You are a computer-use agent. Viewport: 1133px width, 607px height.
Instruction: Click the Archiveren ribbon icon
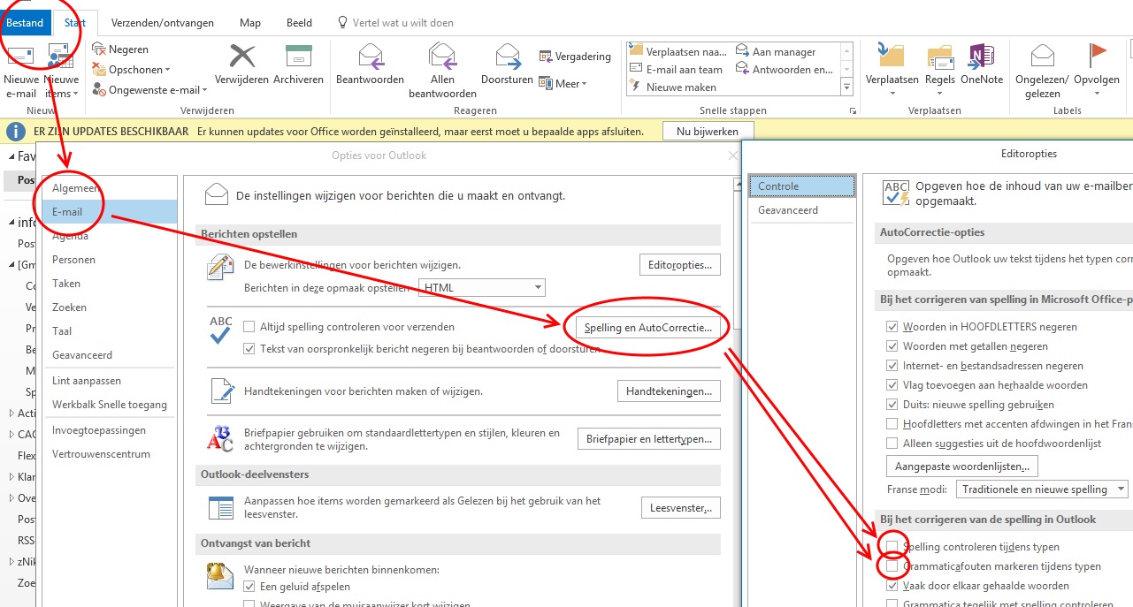(x=298, y=57)
